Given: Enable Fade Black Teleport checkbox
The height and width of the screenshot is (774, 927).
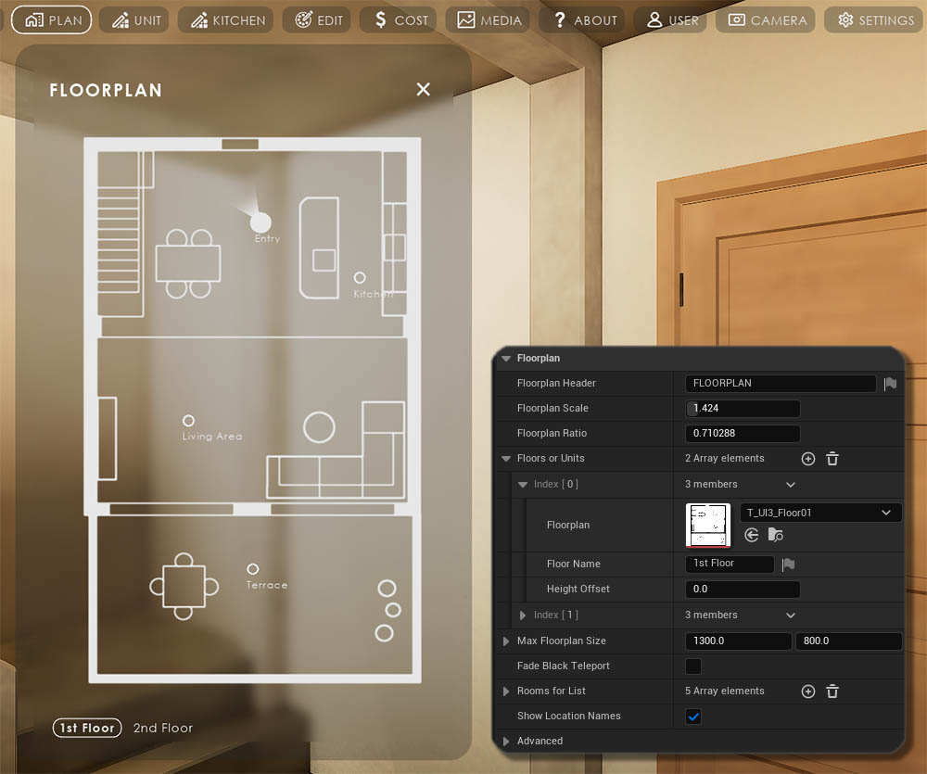Looking at the screenshot, I should point(692,666).
